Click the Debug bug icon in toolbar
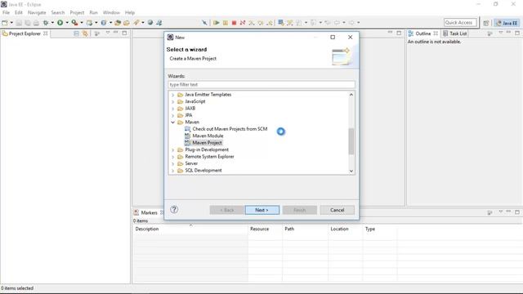The image size is (523, 294). point(46,23)
